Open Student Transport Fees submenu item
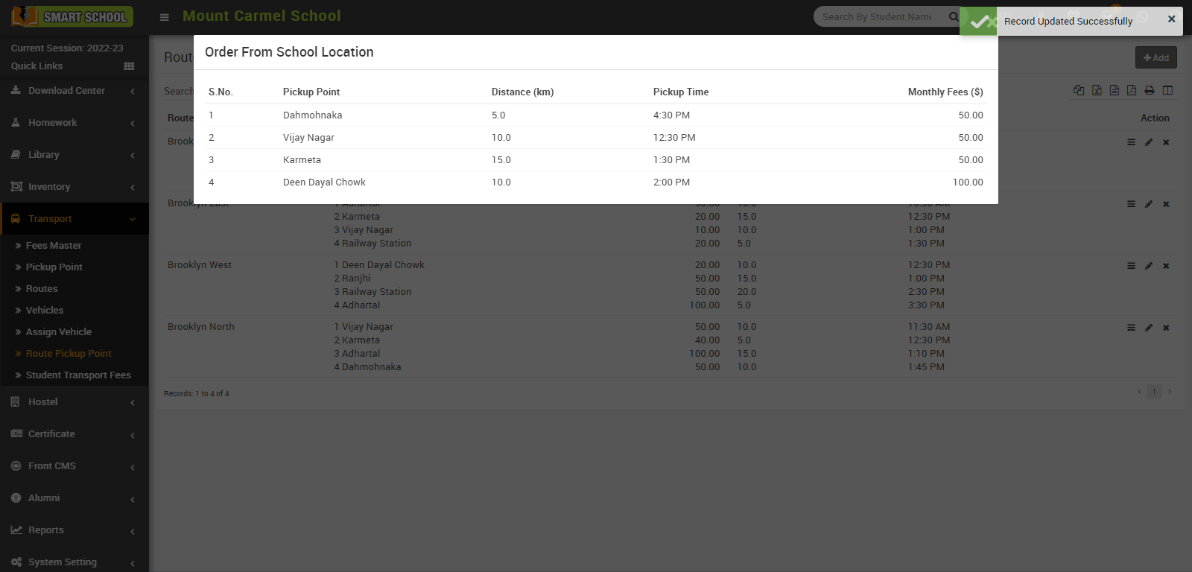Screen dimensions: 1192x572 coord(78,375)
